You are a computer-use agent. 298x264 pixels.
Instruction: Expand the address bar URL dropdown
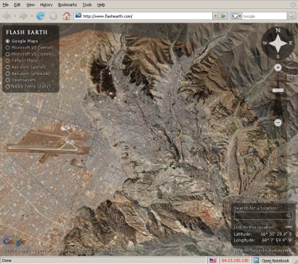215,16
